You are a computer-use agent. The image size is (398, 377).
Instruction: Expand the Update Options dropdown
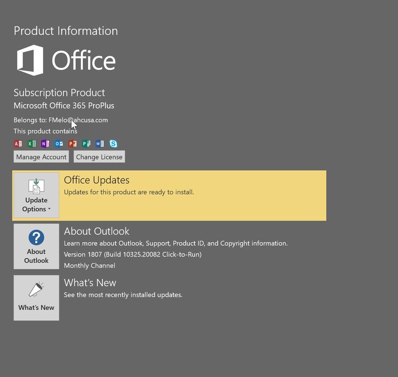click(36, 195)
